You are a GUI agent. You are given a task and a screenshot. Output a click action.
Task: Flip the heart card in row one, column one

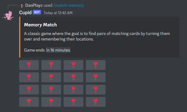[x=29, y=65]
